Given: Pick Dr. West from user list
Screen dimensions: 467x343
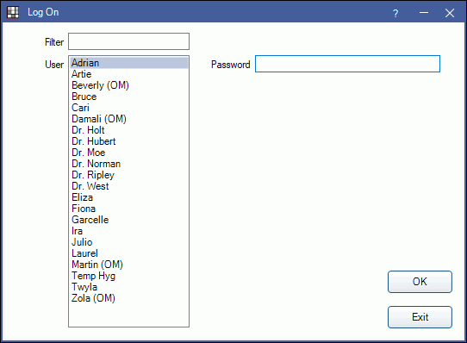Looking at the screenshot, I should tap(129, 186).
